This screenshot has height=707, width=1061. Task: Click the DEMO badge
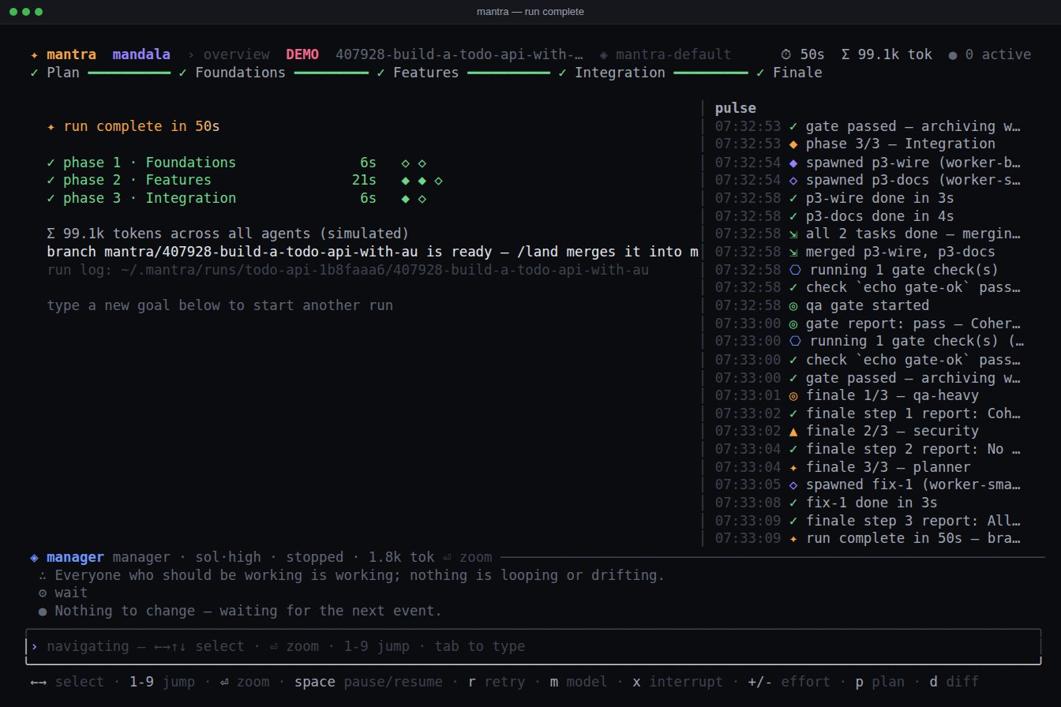coord(302,54)
